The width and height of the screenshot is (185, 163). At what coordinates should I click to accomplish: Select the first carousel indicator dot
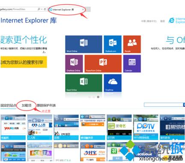tap(90, 97)
